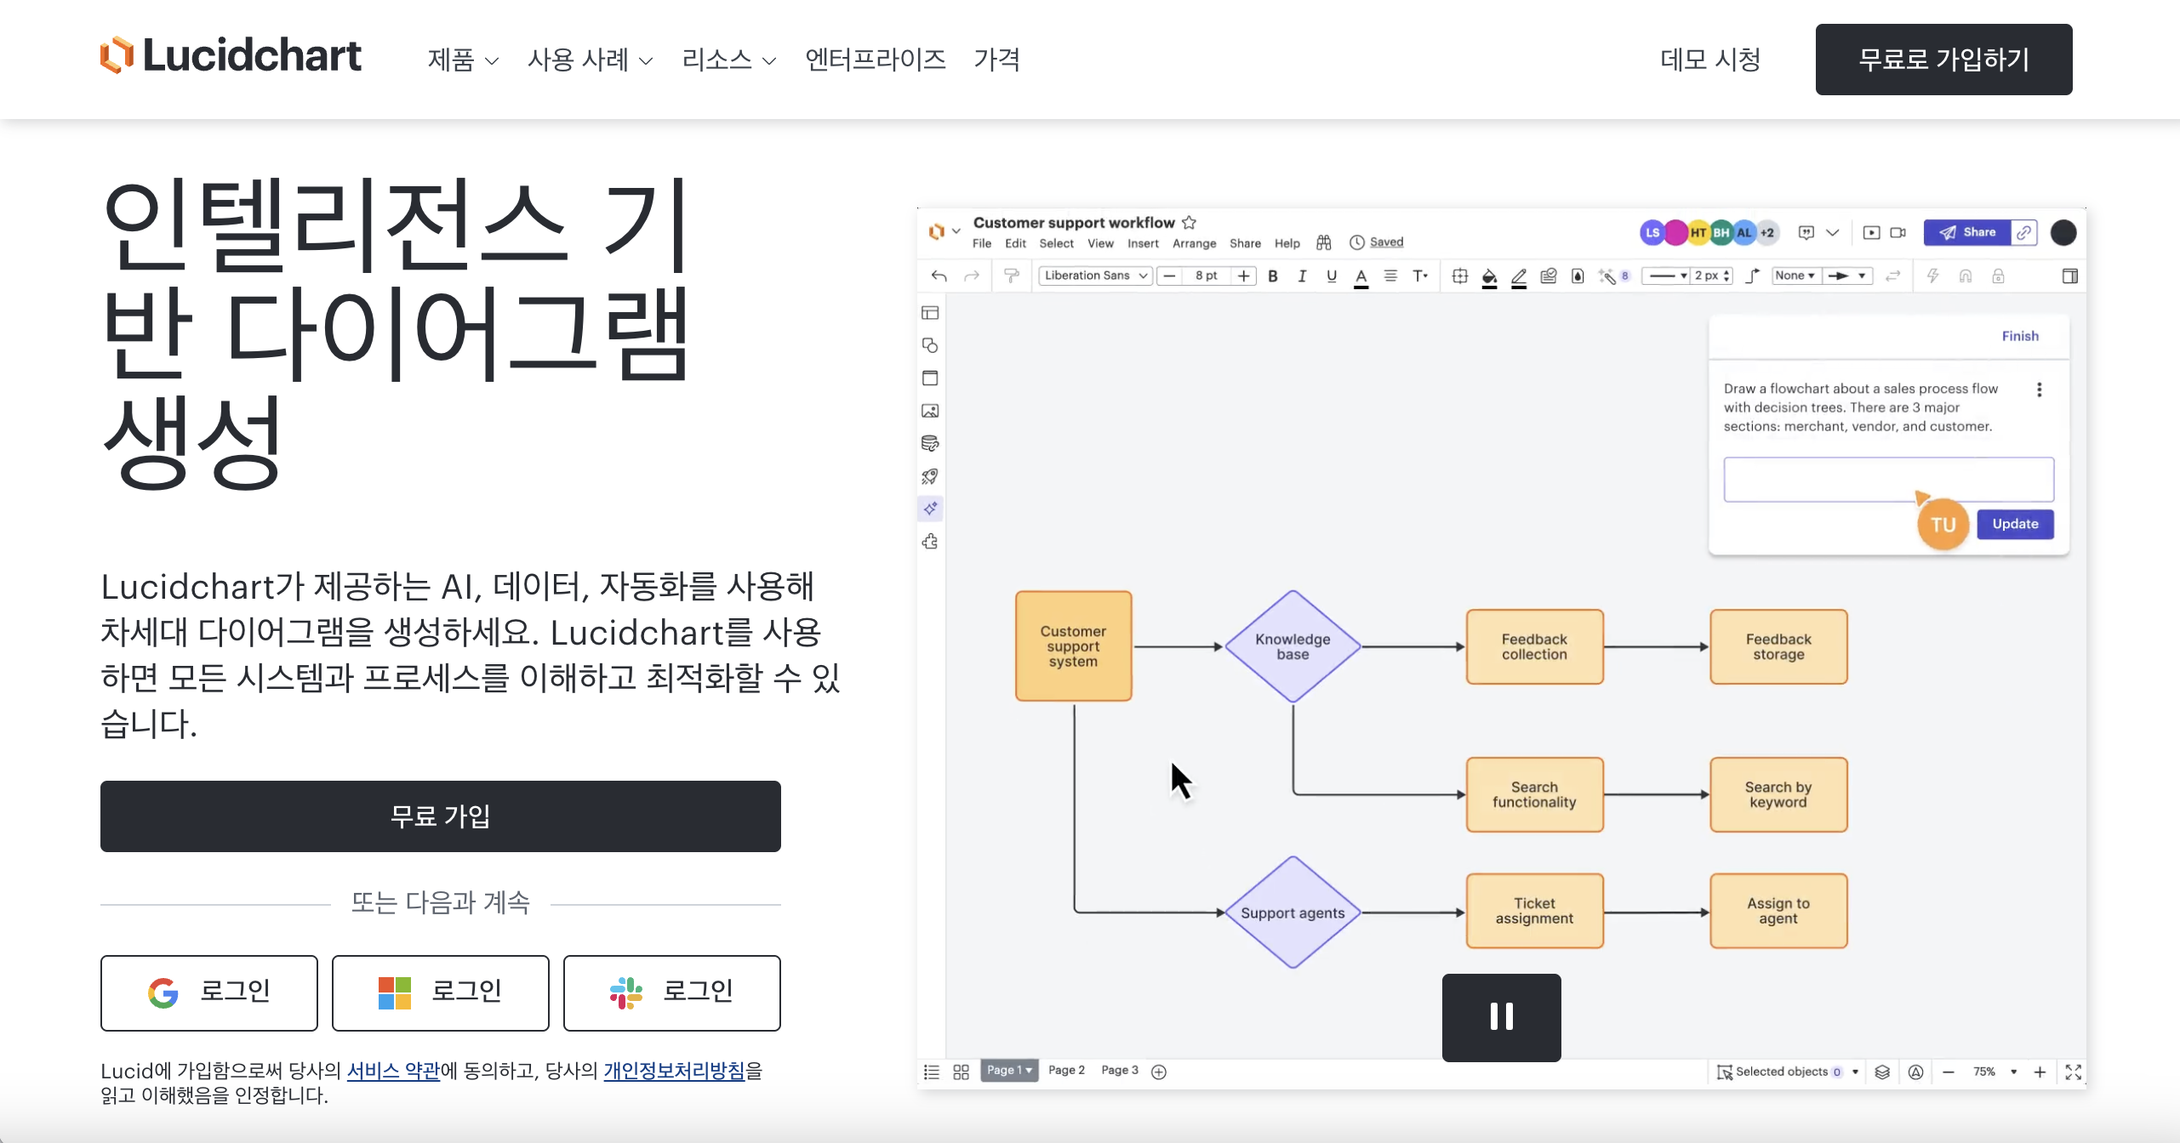Image resolution: width=2180 pixels, height=1143 pixels.
Task: Toggle bold formatting
Action: [x=1273, y=276]
